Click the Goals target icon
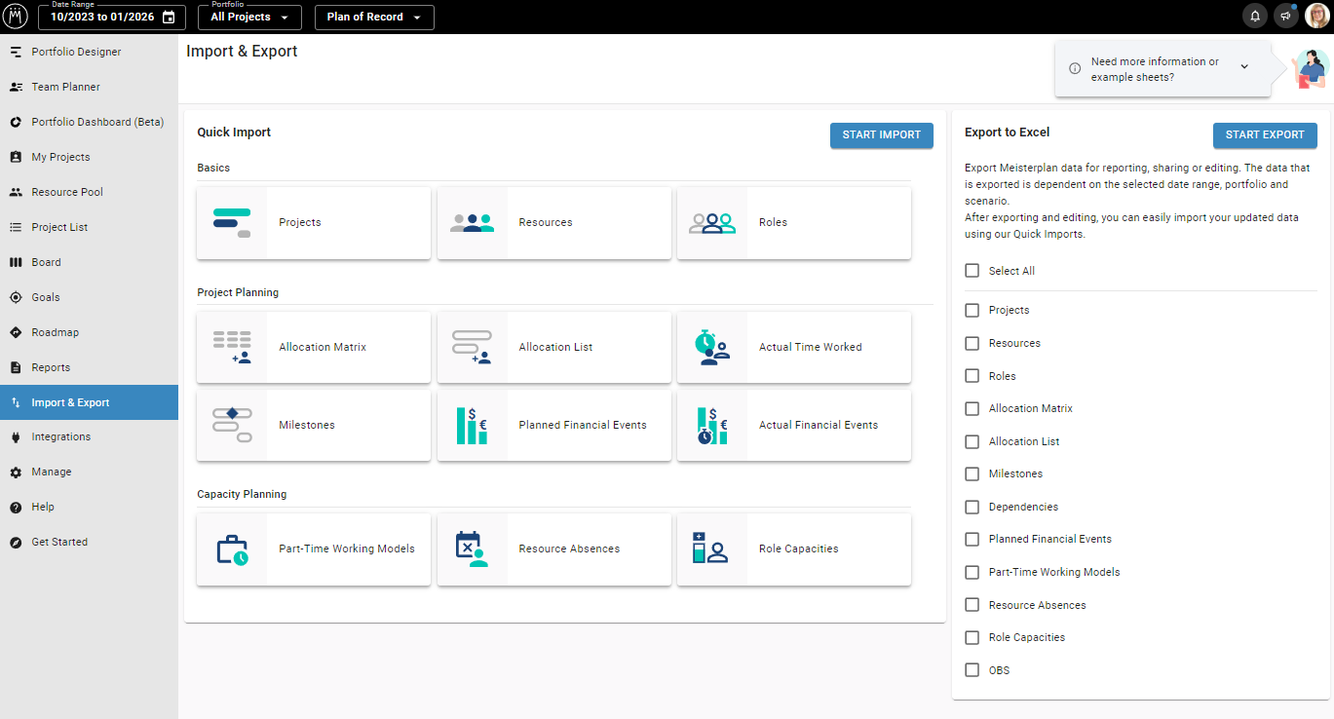This screenshot has width=1334, height=719. click(x=16, y=297)
